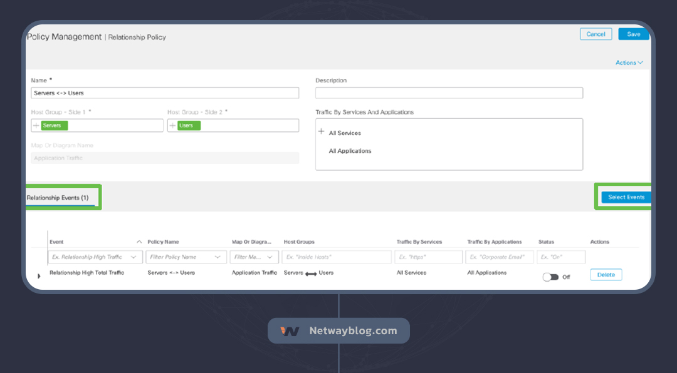
Task: Click the Netwayblog logo icon
Action: 290,331
